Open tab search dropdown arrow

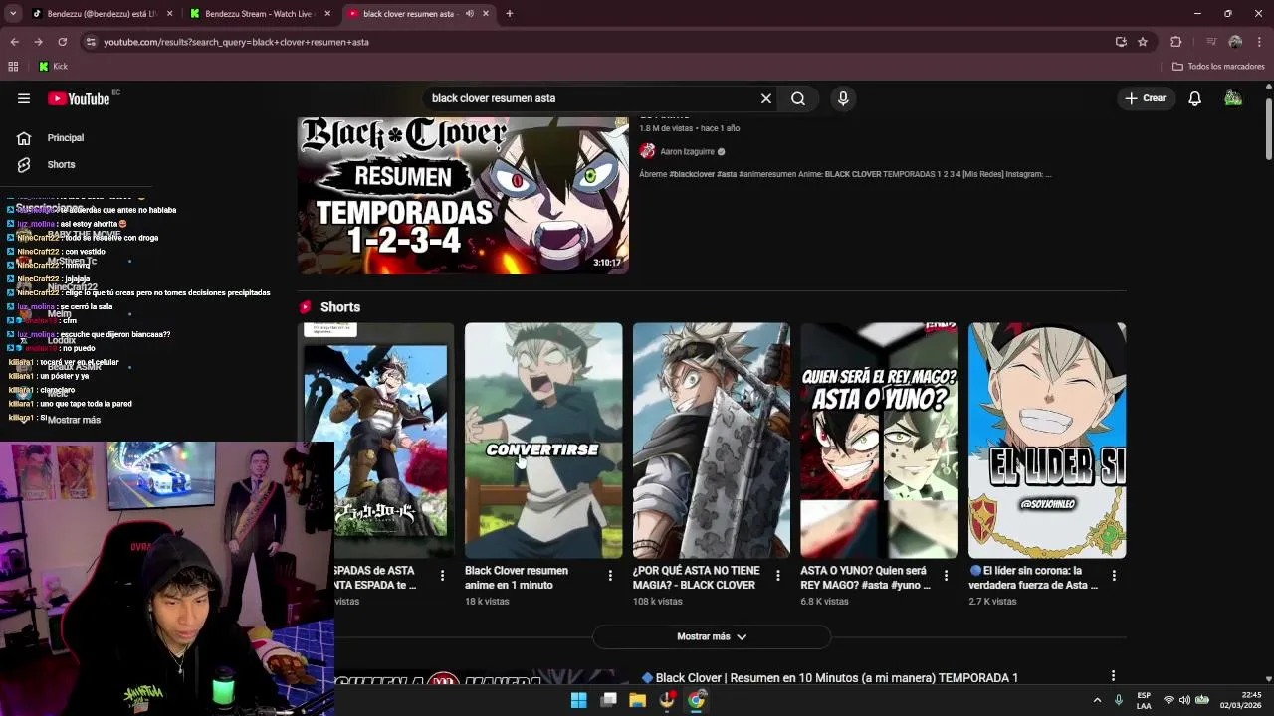pyautogui.click(x=13, y=14)
